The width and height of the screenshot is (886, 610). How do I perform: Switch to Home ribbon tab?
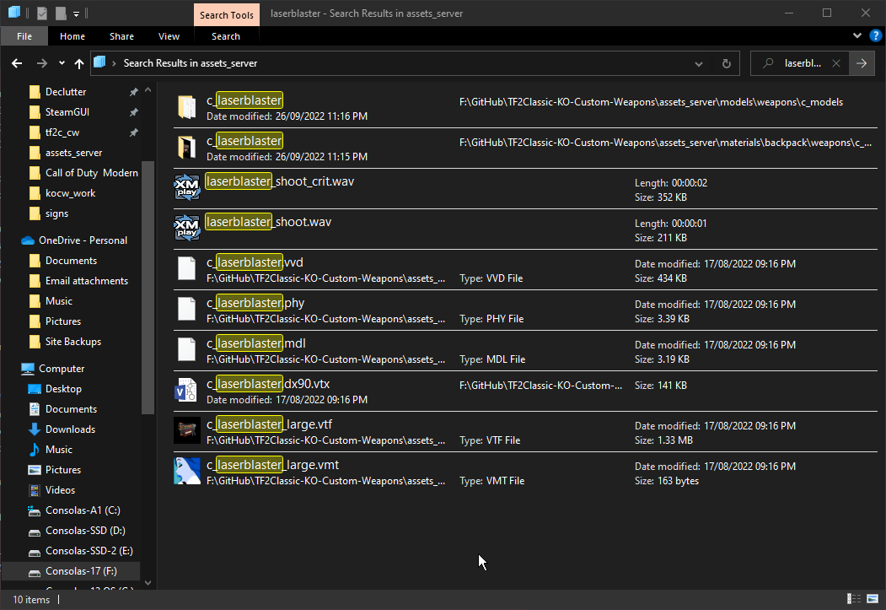[72, 36]
